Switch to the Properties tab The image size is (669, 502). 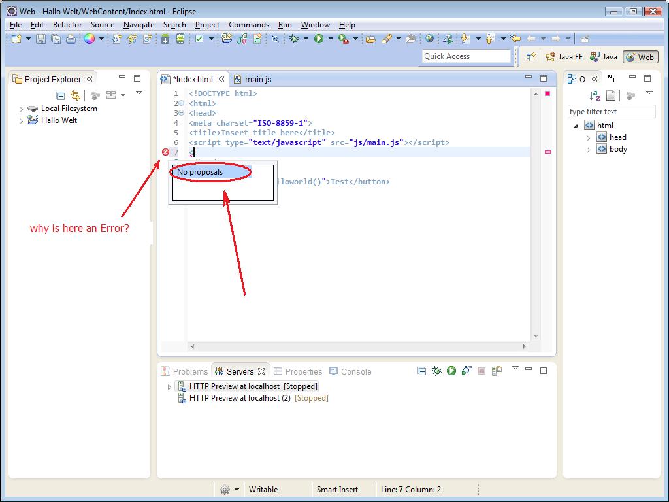pyautogui.click(x=298, y=371)
